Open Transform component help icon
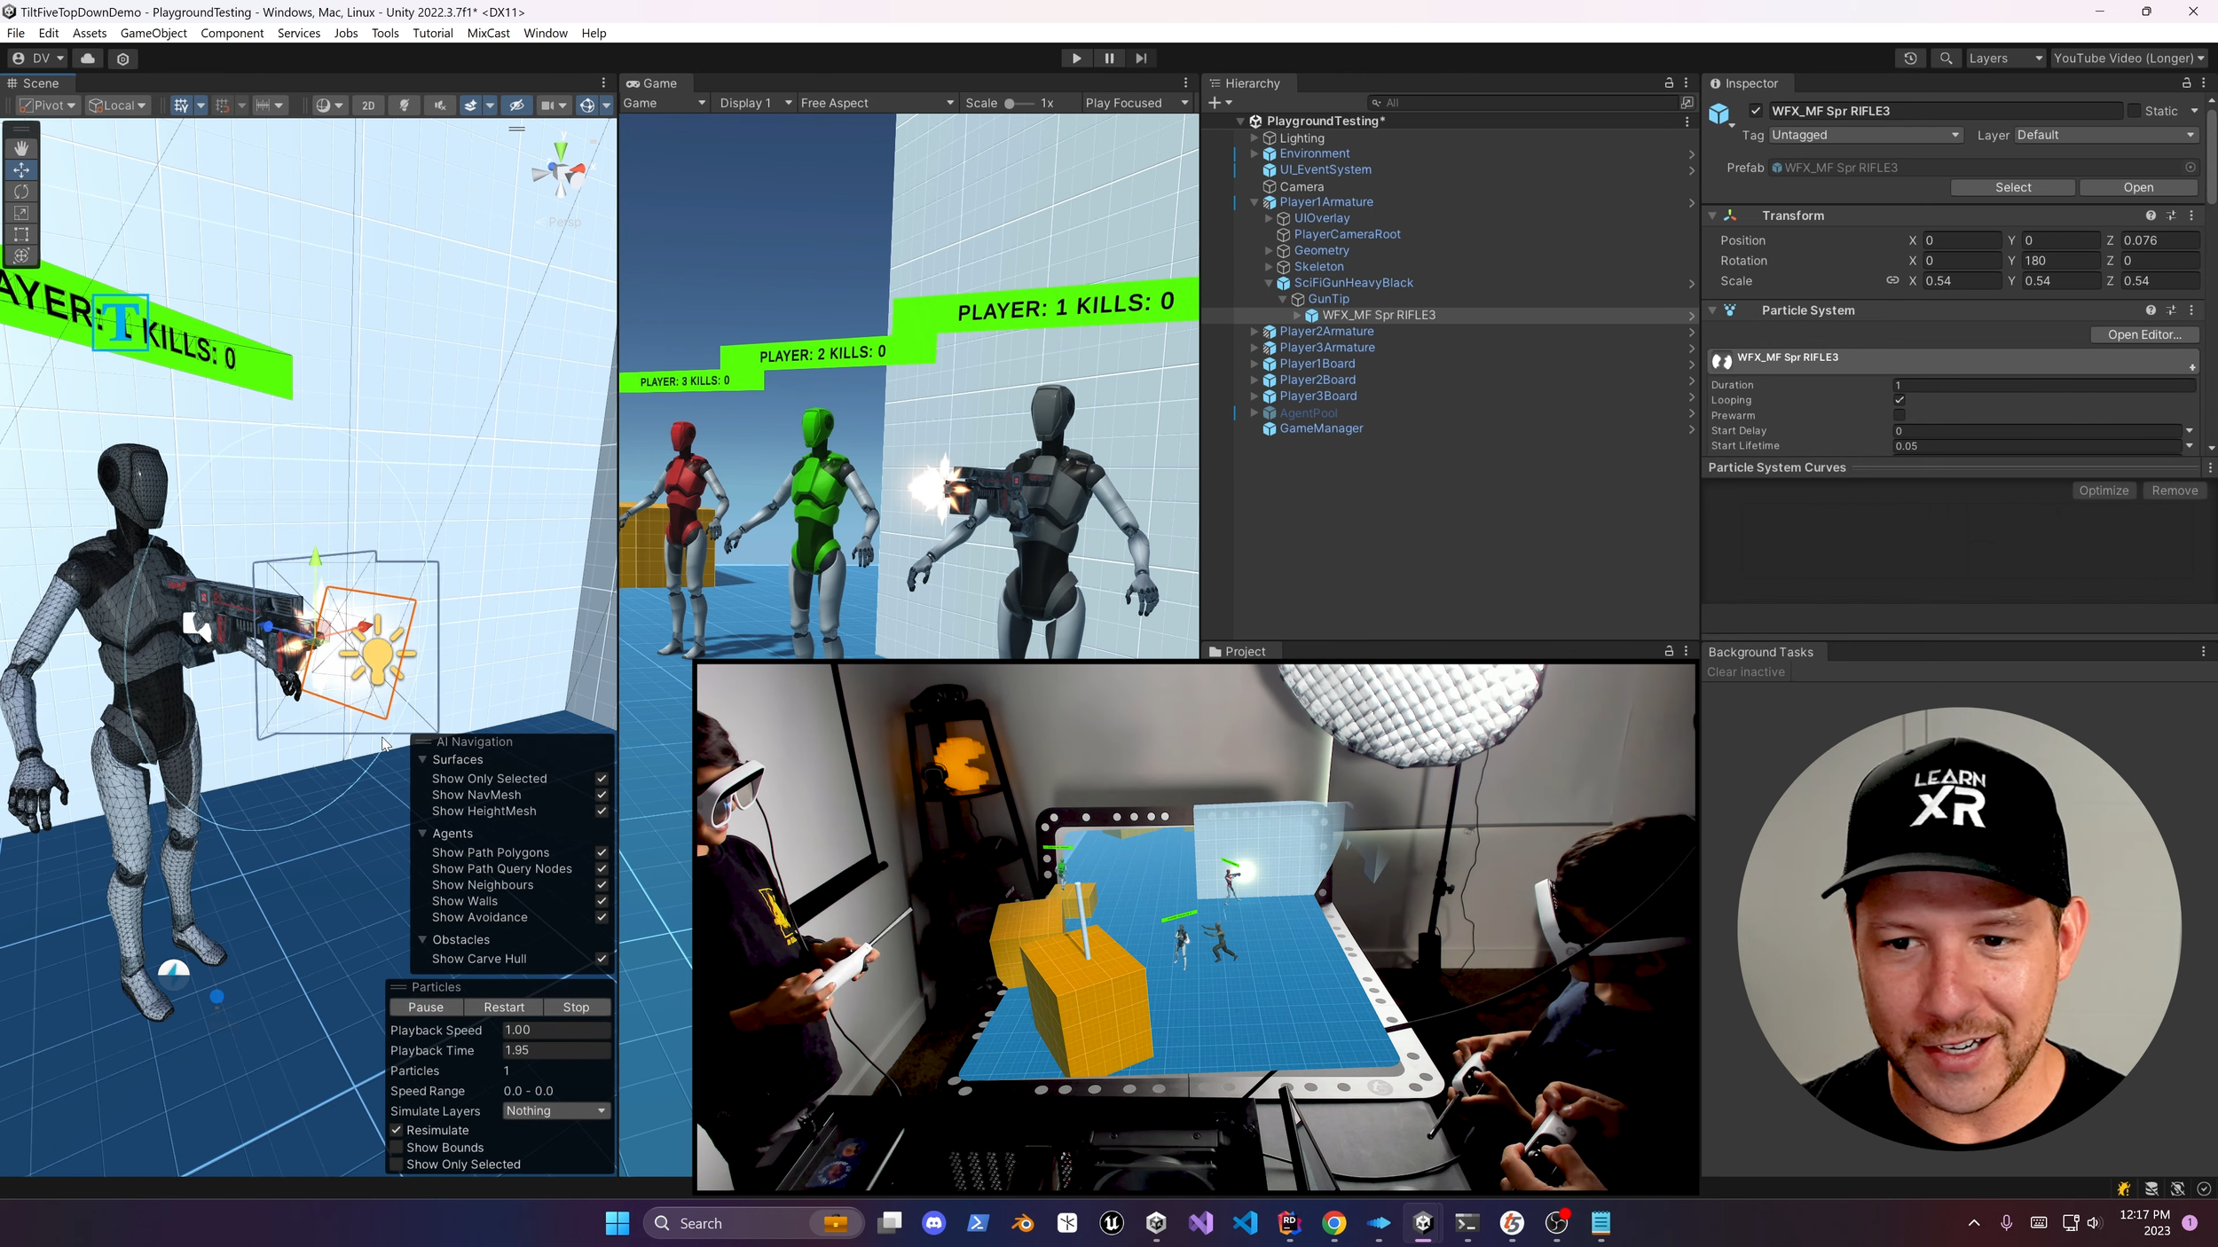The height and width of the screenshot is (1247, 2218). coord(2151,216)
